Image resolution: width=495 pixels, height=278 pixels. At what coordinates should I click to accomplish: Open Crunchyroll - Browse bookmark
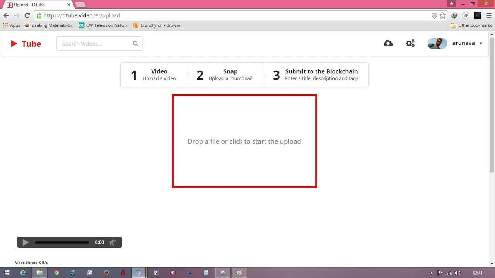157,25
